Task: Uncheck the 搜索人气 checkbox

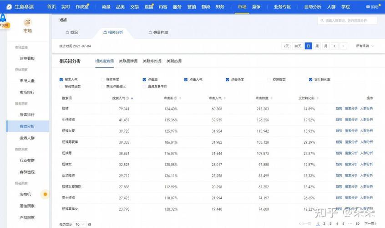Action: [x=61, y=79]
